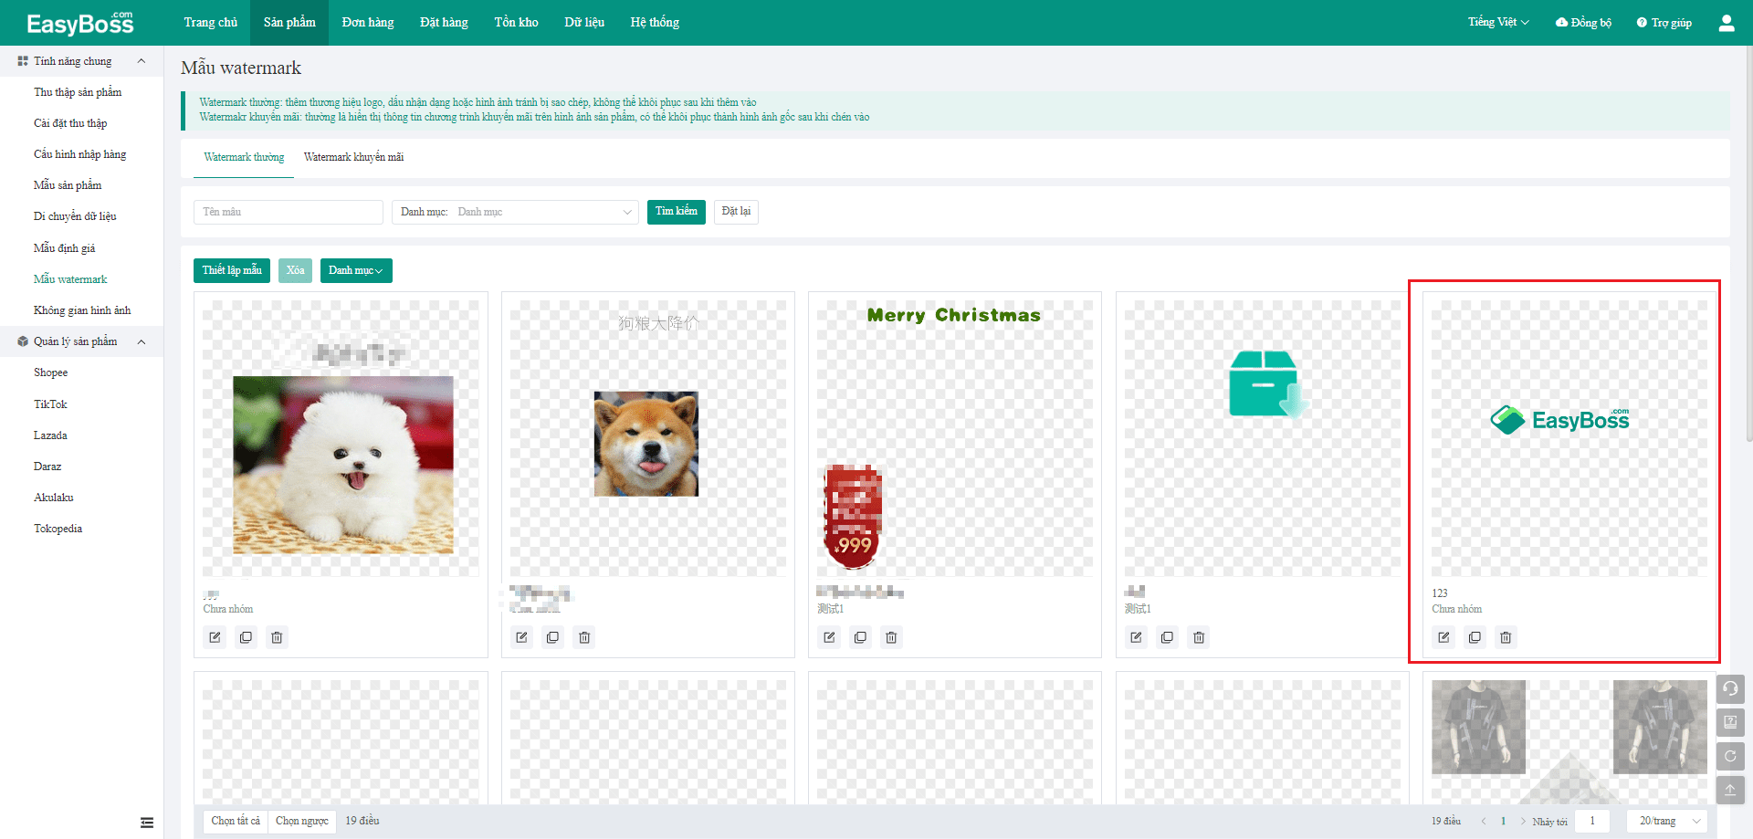Go to next page arrow
Viewport: 1753px width, 839px height.
point(1523,821)
